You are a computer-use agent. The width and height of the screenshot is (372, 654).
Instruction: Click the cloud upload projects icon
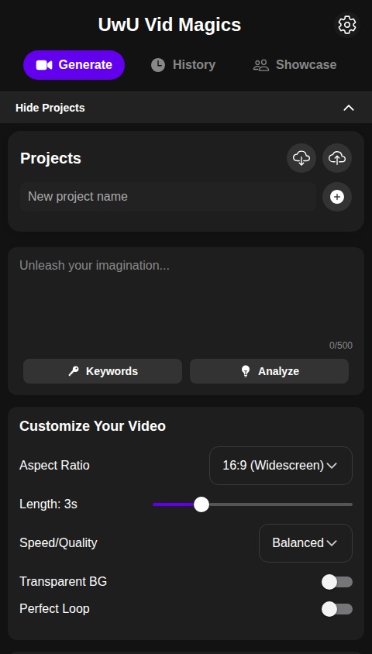pos(337,158)
